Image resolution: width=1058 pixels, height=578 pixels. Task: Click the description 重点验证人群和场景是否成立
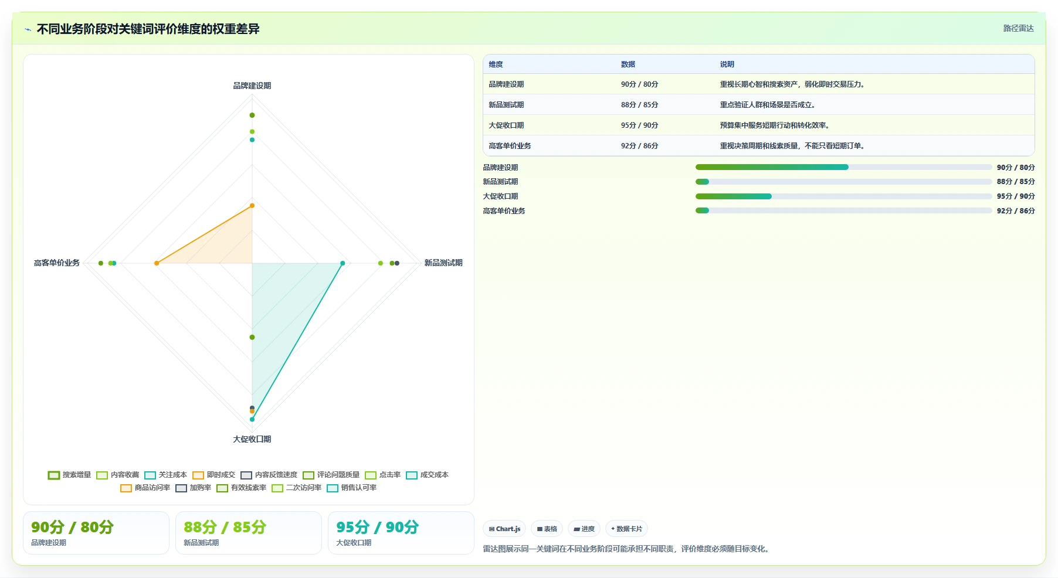(769, 105)
